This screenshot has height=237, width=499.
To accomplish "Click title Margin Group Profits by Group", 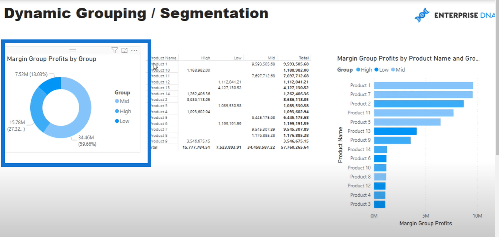I will pos(52,59).
